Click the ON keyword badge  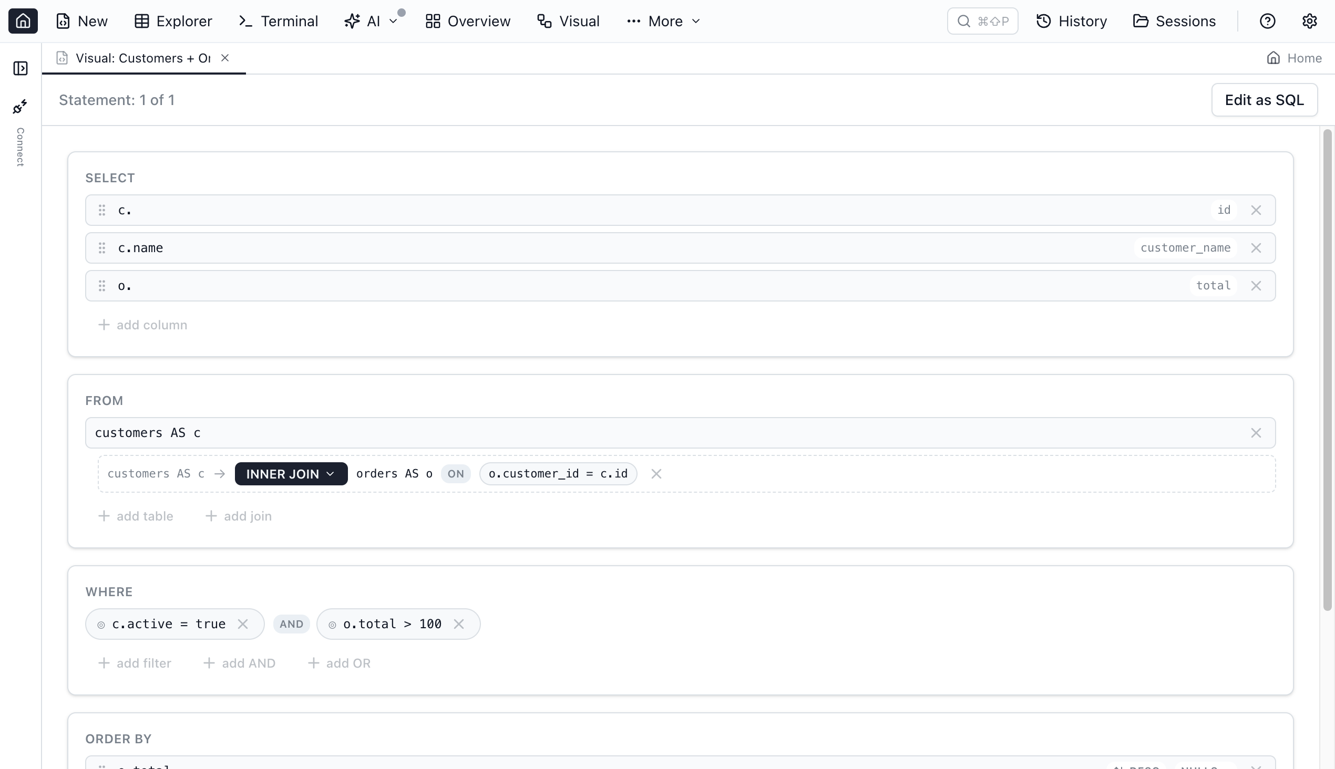click(x=456, y=474)
